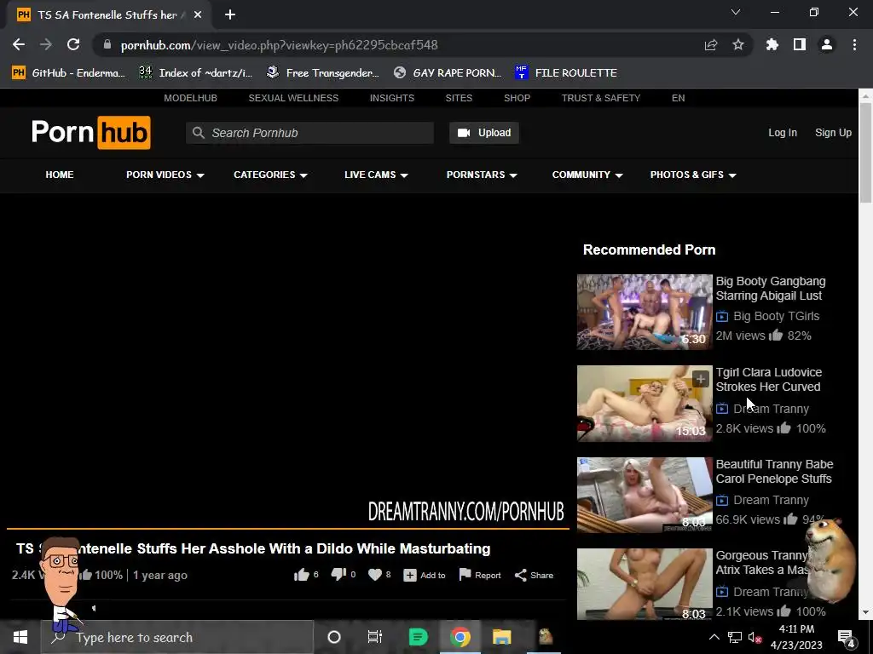Share this page from the address bar
The height and width of the screenshot is (654, 873).
pyautogui.click(x=710, y=44)
